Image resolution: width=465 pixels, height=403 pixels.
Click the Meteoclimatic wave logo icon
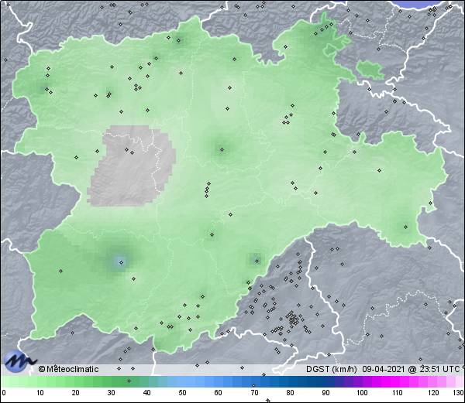[x=19, y=361]
